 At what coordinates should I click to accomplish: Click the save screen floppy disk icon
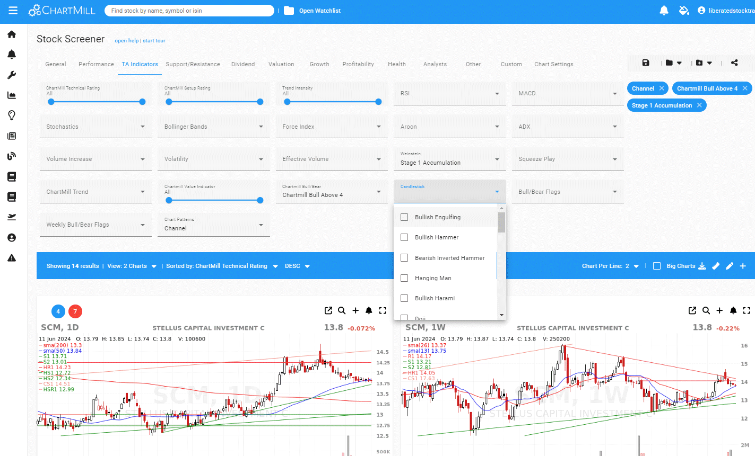646,62
